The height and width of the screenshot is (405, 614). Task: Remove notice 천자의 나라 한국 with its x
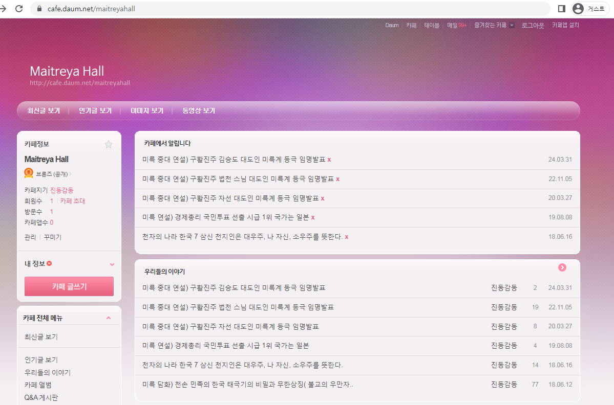(x=347, y=237)
